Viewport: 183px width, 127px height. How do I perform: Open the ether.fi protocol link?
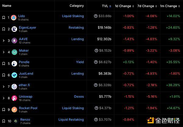coord(24,85)
